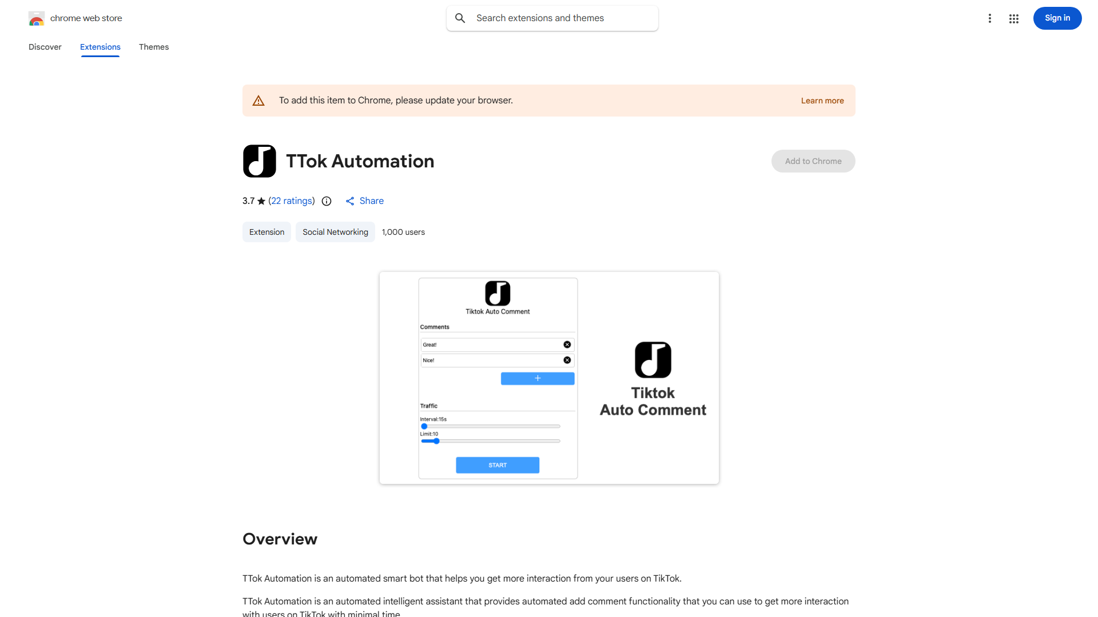Click the warning icon in the update banner
1098x617 pixels.
pyautogui.click(x=258, y=100)
